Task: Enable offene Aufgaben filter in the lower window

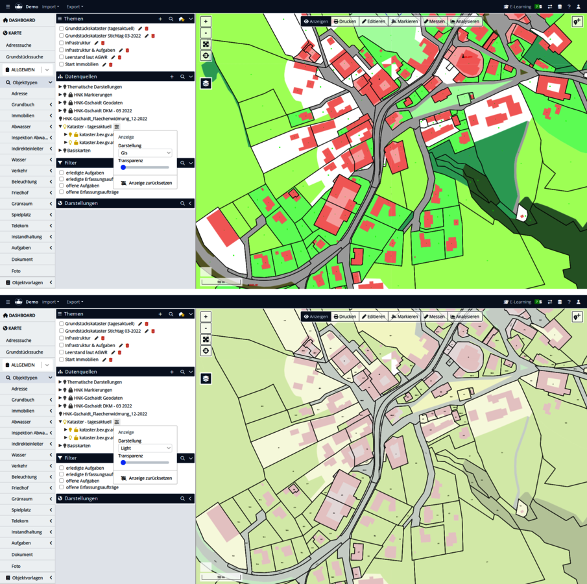Action: click(62, 481)
